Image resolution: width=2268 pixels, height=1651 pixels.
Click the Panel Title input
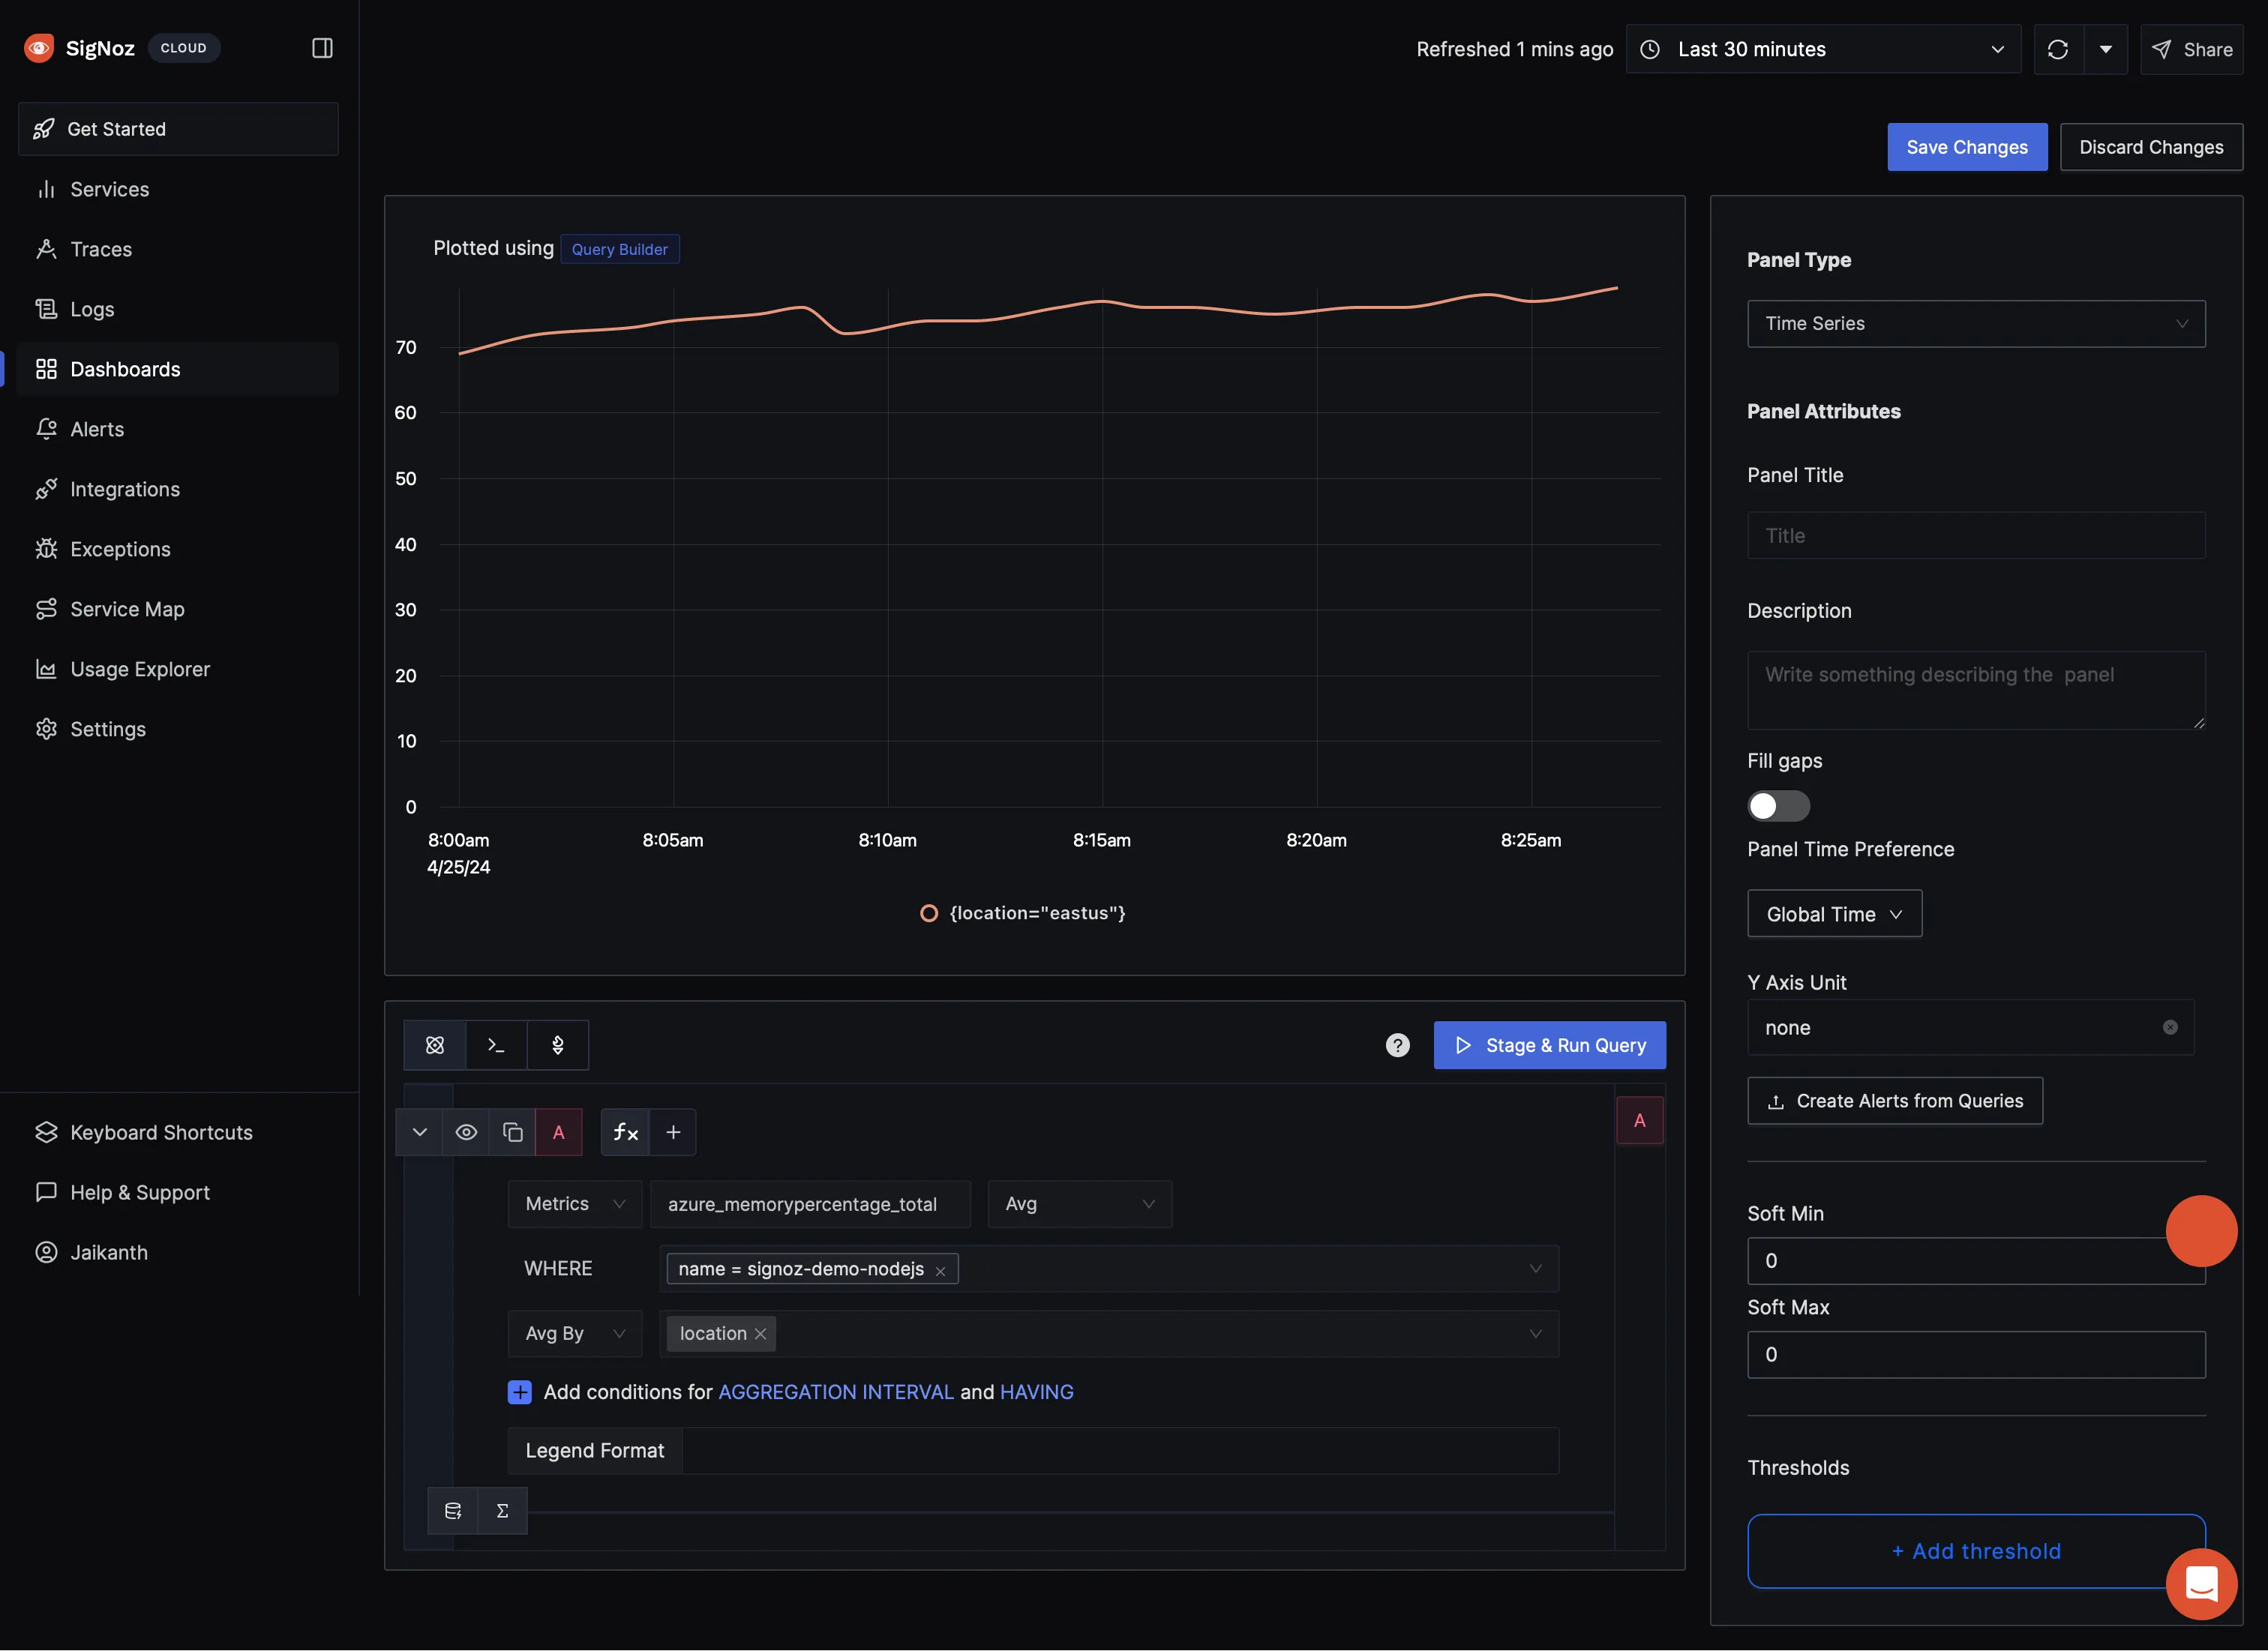(x=1976, y=535)
